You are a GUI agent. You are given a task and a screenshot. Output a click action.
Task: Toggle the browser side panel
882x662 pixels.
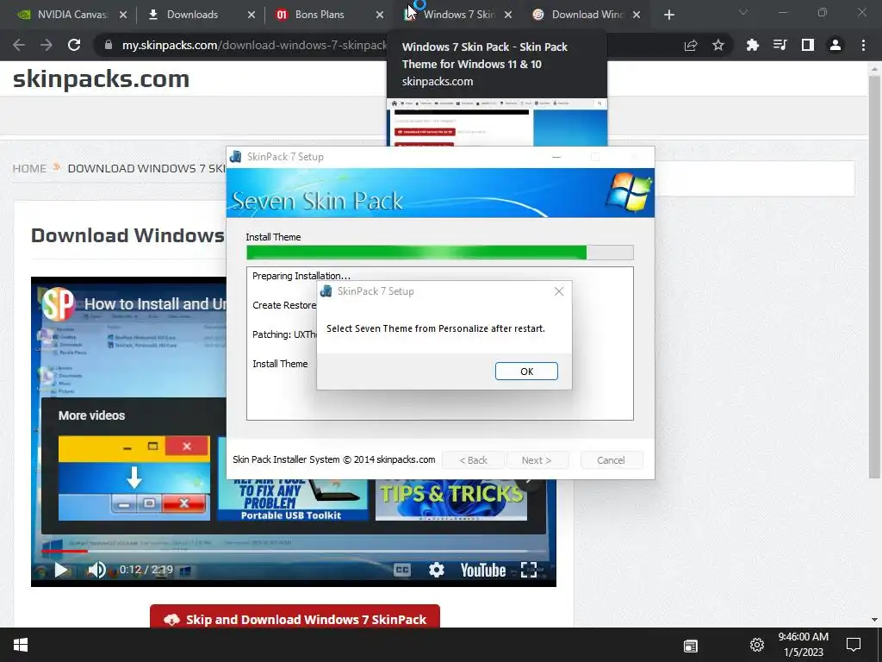(808, 45)
